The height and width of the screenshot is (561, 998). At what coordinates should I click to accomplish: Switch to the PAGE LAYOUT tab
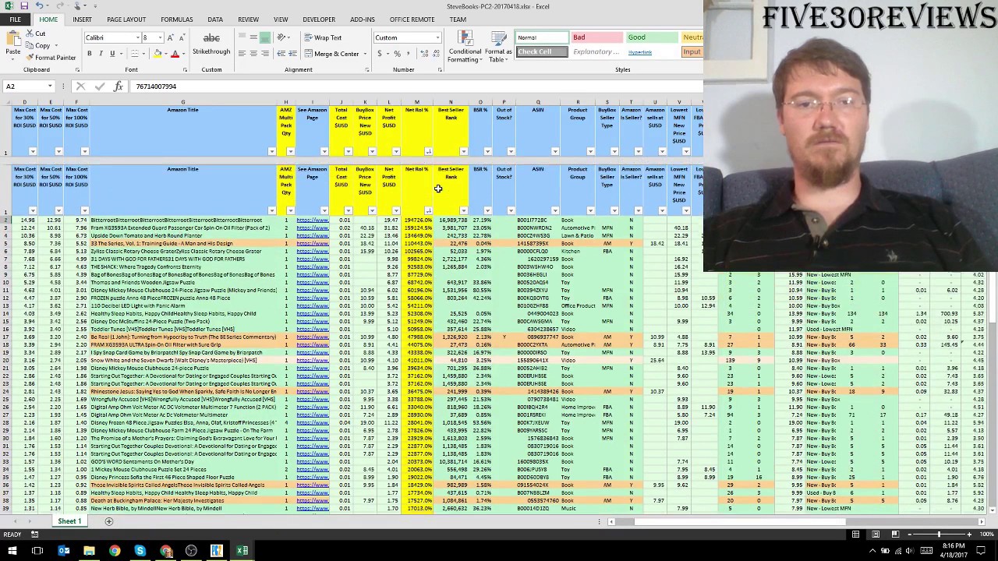[x=126, y=19]
